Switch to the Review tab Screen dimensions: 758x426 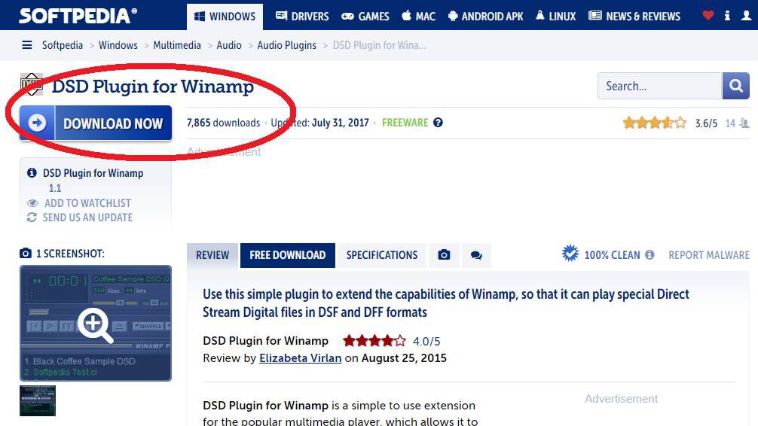[212, 255]
